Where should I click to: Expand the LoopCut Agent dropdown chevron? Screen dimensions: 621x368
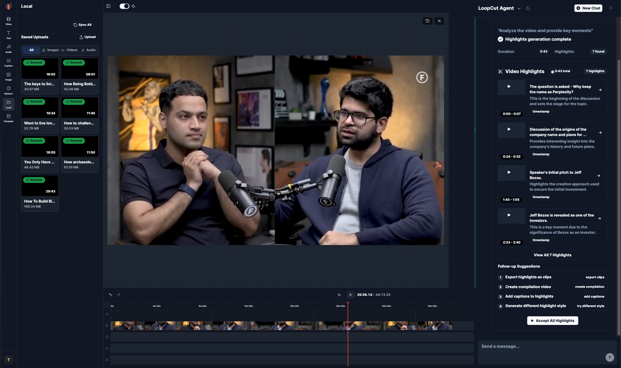pos(519,8)
